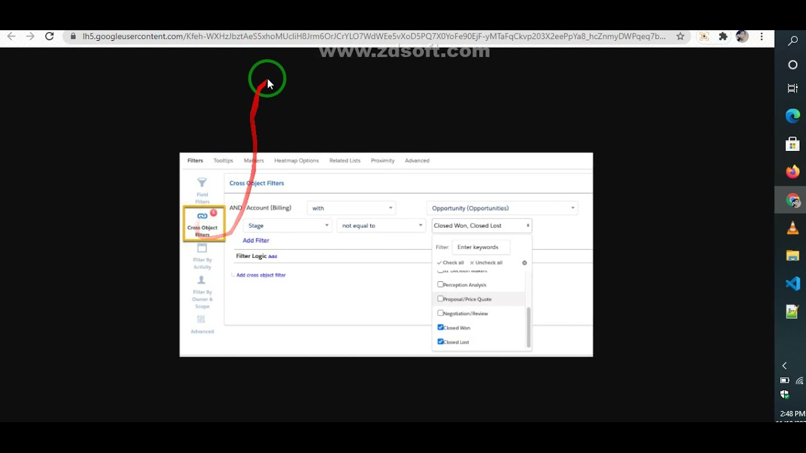806x453 pixels.
Task: Open the Chrome profile avatar
Action: [742, 36]
